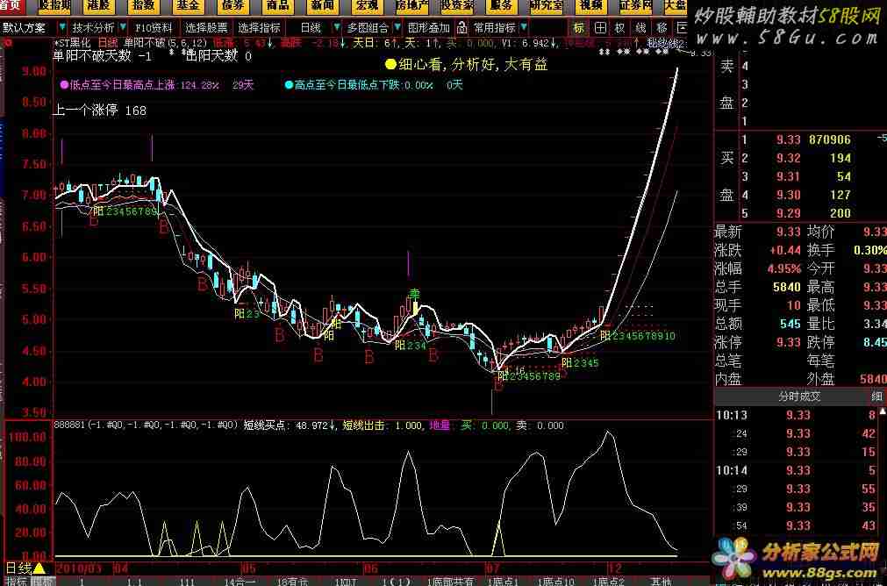
Task: Open the 房地产 tab
Action: (x=412, y=6)
